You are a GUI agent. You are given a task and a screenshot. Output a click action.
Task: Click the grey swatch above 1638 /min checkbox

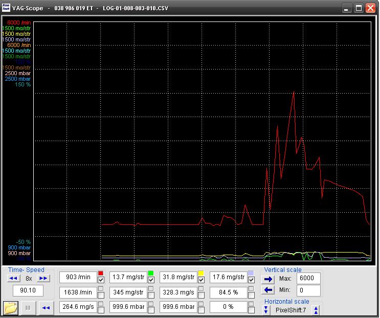click(101, 288)
